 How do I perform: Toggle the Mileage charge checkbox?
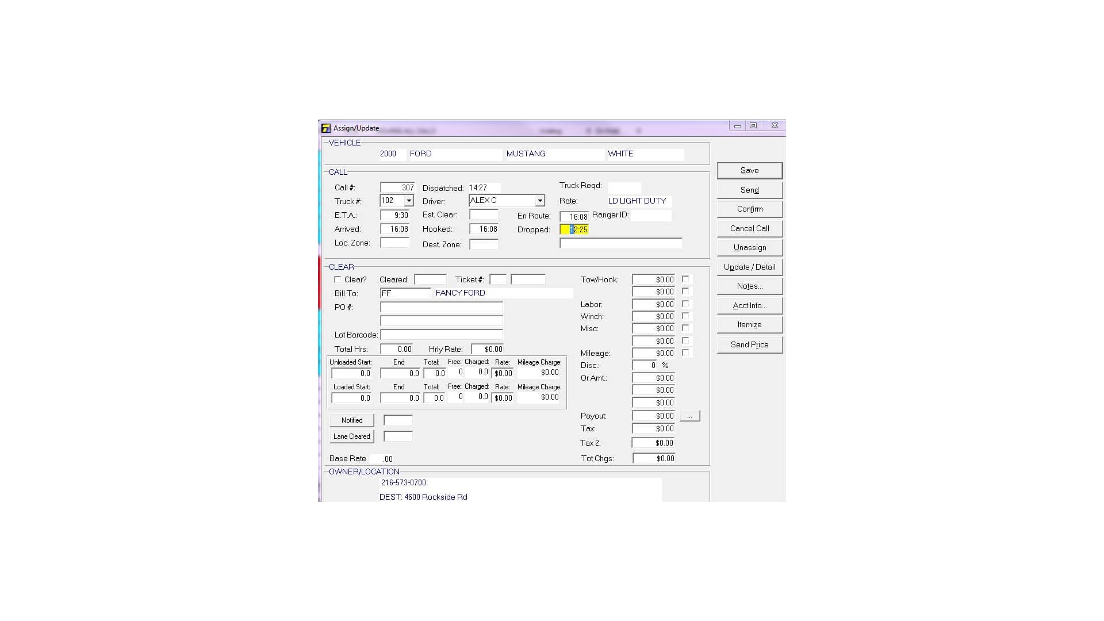click(685, 352)
